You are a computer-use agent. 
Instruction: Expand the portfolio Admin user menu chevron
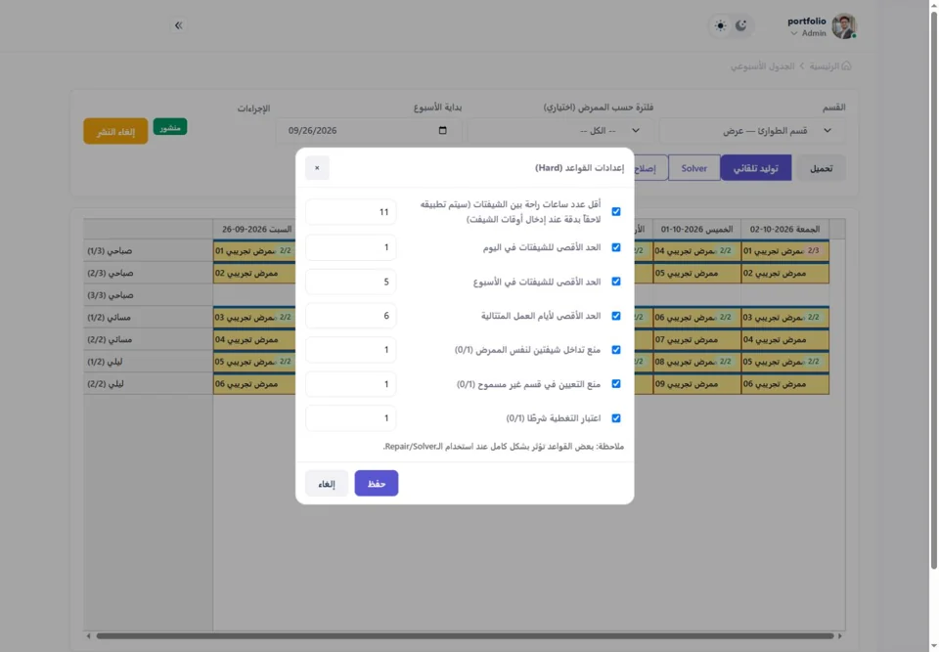pyautogui.click(x=794, y=33)
